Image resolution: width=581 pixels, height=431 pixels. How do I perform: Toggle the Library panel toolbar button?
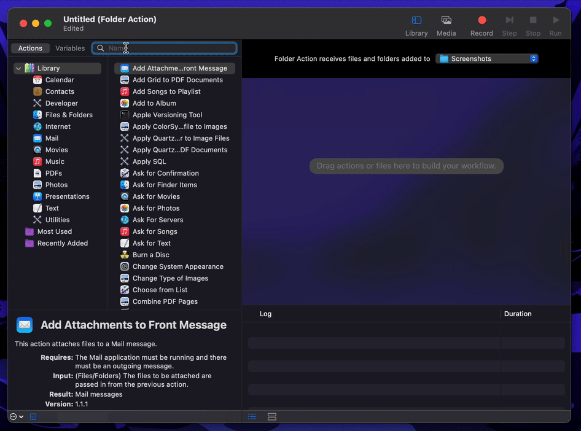tap(416, 26)
